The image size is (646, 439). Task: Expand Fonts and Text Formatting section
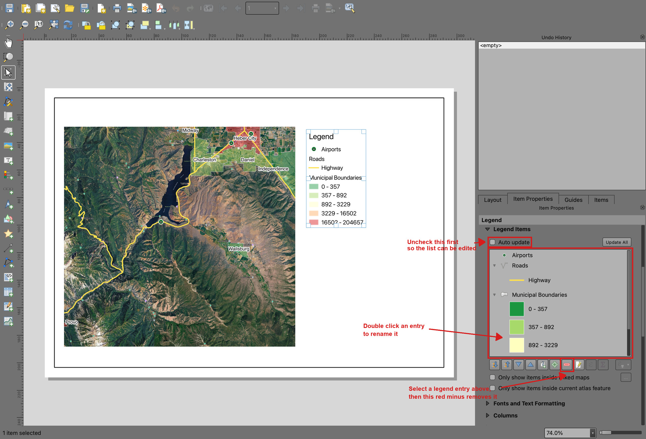(x=487, y=403)
